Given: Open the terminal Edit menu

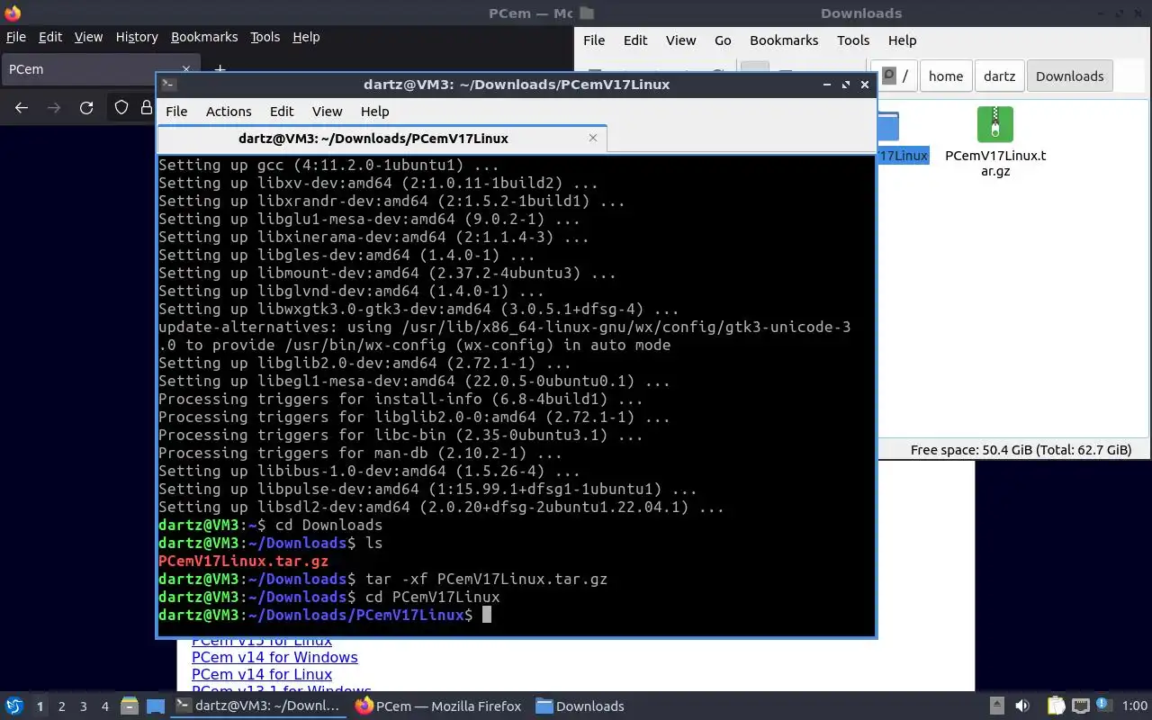Looking at the screenshot, I should click(282, 111).
